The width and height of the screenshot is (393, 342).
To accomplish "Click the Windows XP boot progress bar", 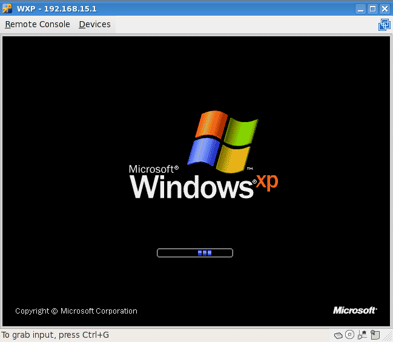I will pos(195,253).
